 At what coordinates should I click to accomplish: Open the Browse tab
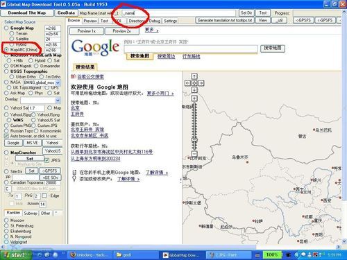pos(74,20)
